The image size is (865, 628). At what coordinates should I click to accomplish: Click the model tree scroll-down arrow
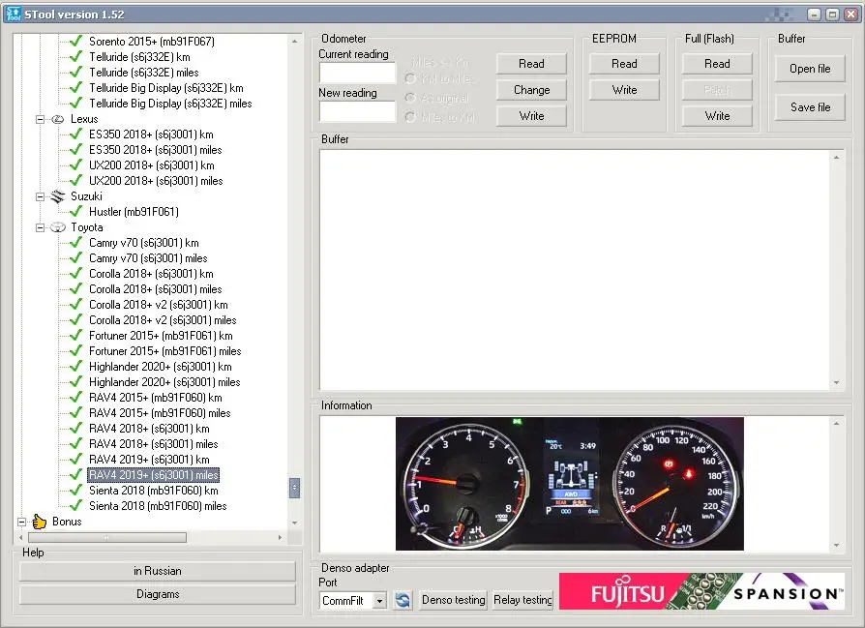(294, 523)
